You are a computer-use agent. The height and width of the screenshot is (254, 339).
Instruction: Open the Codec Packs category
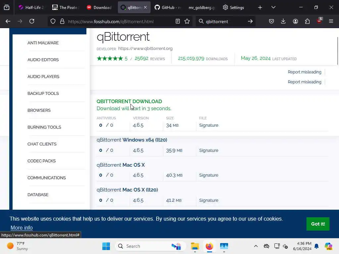pyautogui.click(x=41, y=161)
